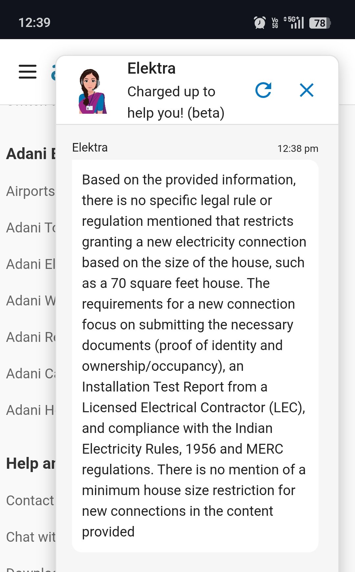This screenshot has height=572, width=355.
Task: Refresh the Elektra chat conversation
Action: 263,90
